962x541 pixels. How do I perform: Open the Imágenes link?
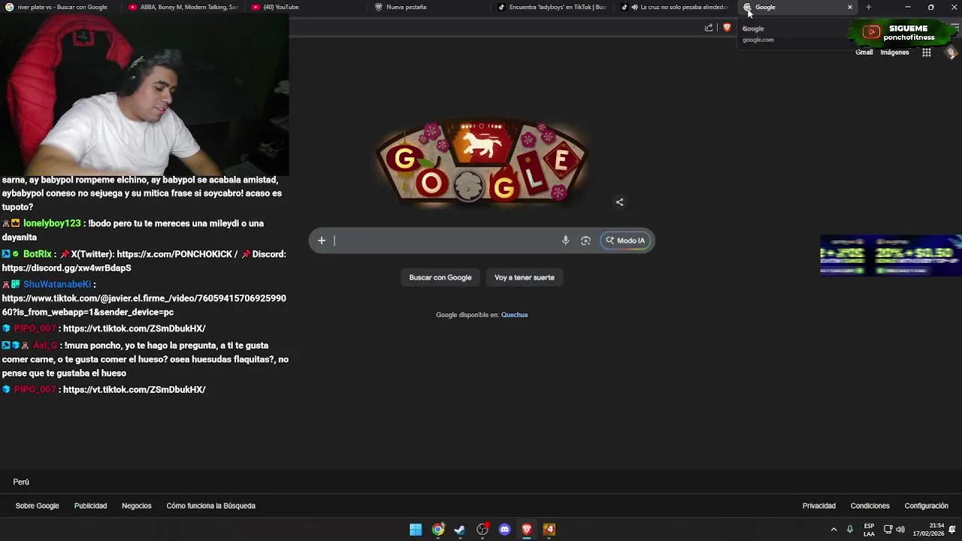pyautogui.click(x=894, y=53)
